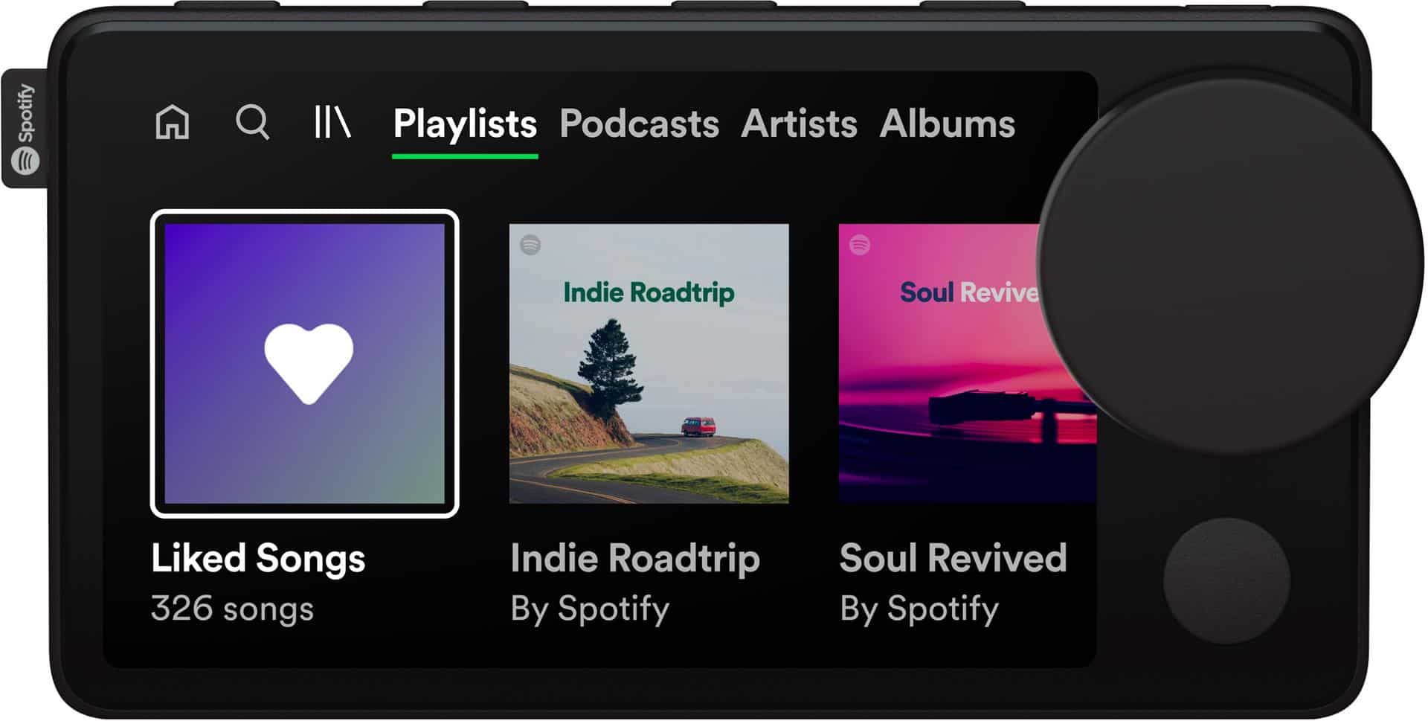Click the Spotify logo tag on left edge

click(x=26, y=129)
